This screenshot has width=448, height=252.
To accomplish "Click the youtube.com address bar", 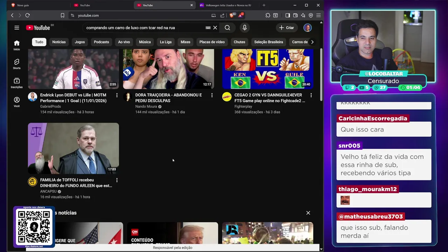I will coord(140,15).
